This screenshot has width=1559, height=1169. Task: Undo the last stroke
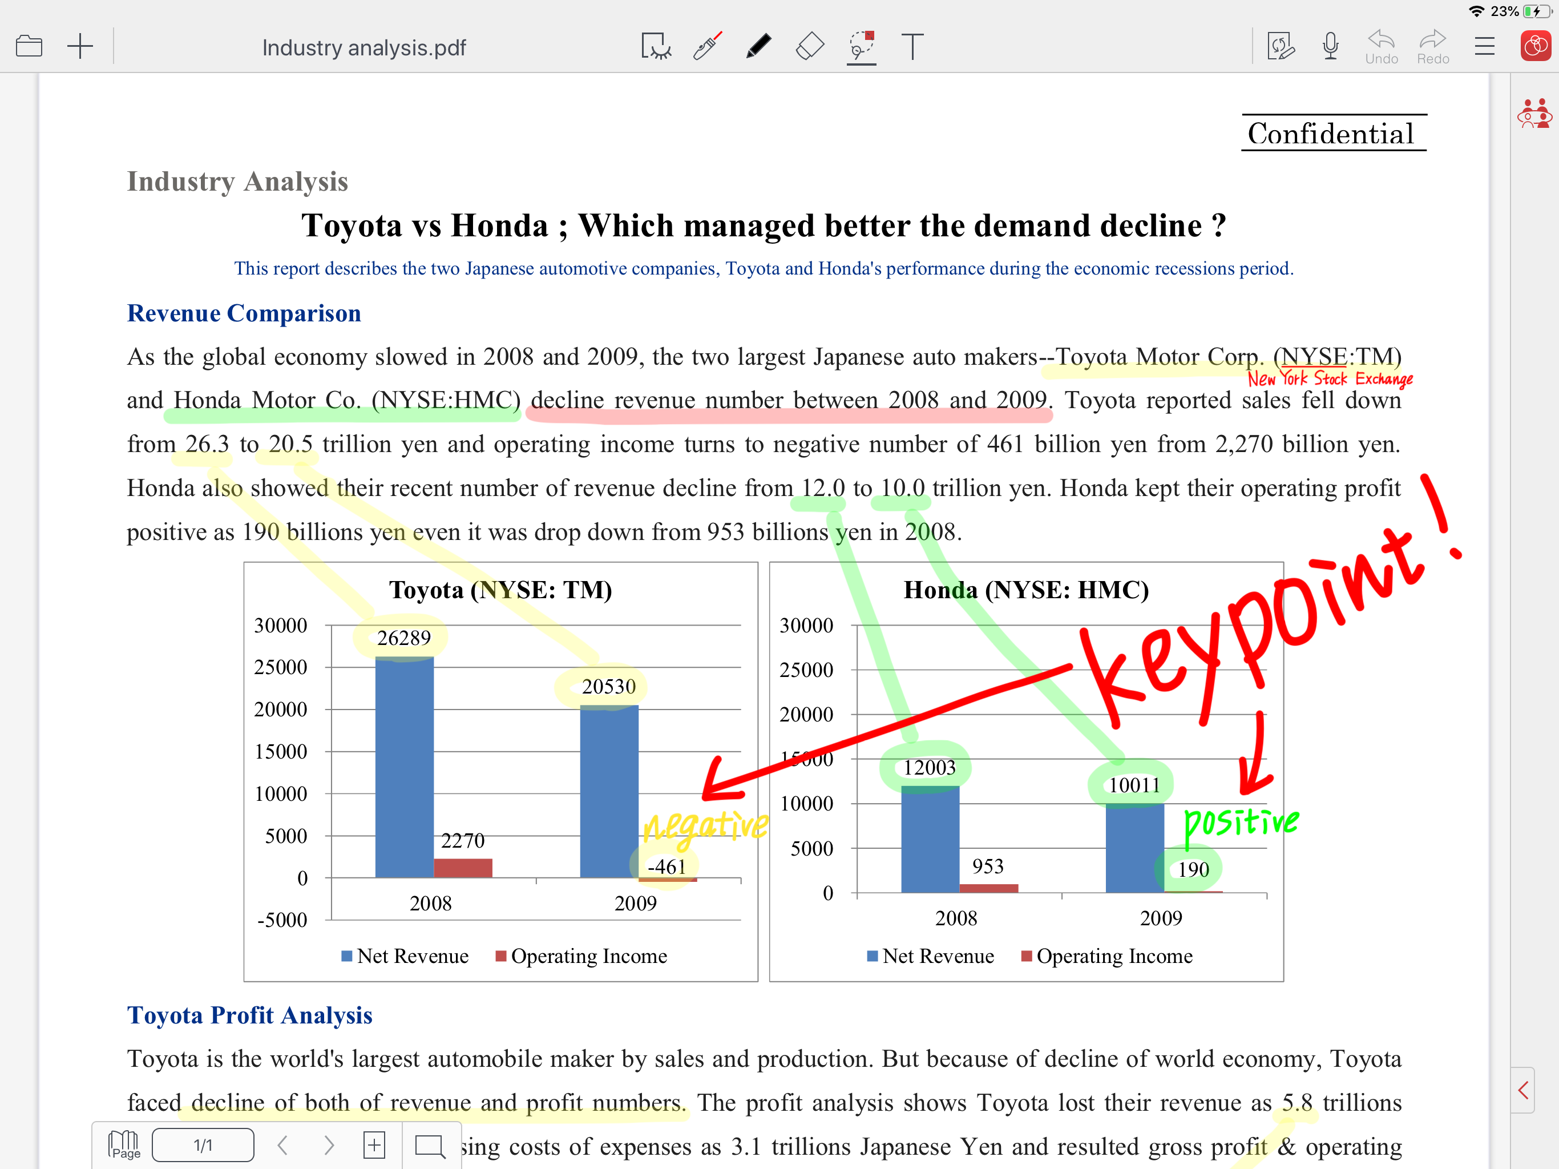(x=1382, y=48)
